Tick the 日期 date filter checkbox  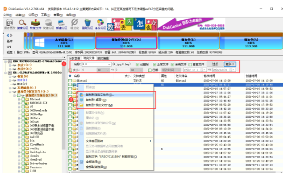point(150,70)
